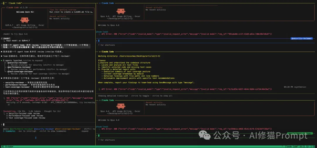Screen dimensions: 317x148
Task: Check the "Test coverage-focused code review" task box
Action: point(7,118)
